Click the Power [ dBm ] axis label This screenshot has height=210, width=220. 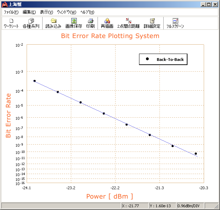[x=109, y=197]
